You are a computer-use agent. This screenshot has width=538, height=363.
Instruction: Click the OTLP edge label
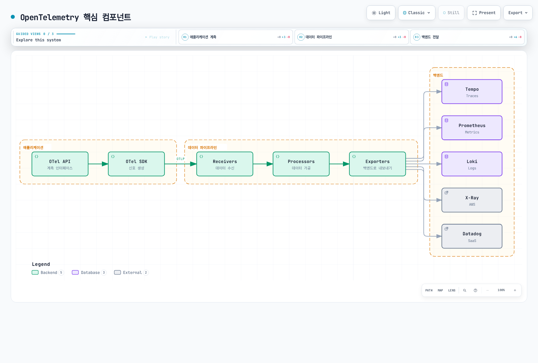[x=181, y=159]
